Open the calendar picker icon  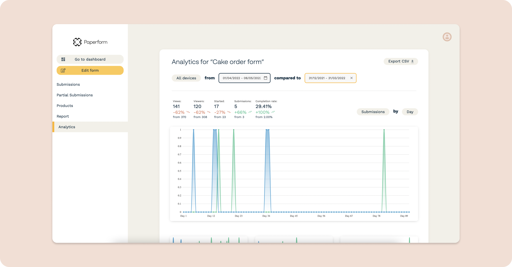coord(265,78)
